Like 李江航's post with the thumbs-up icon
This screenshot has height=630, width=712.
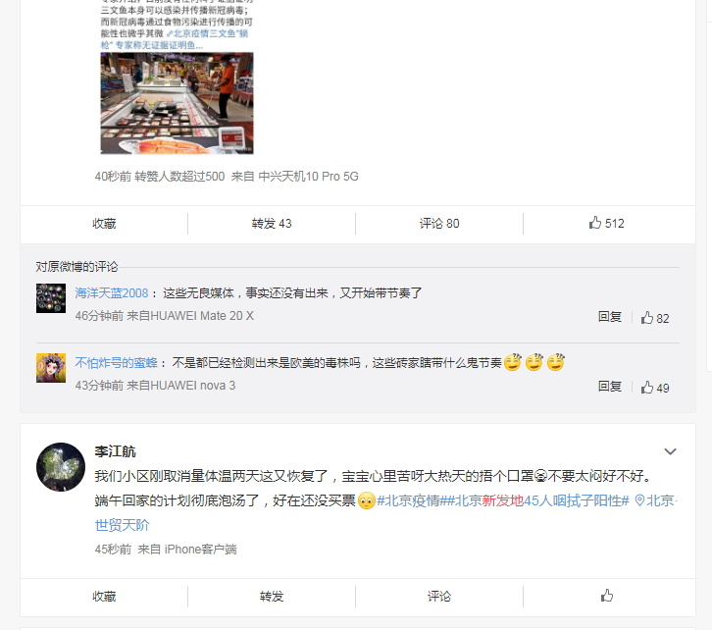coord(607,595)
